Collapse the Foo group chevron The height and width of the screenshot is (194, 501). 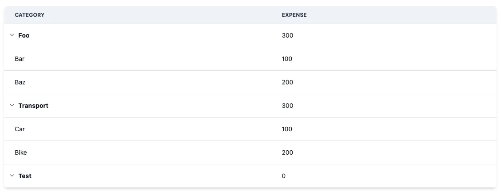(12, 35)
